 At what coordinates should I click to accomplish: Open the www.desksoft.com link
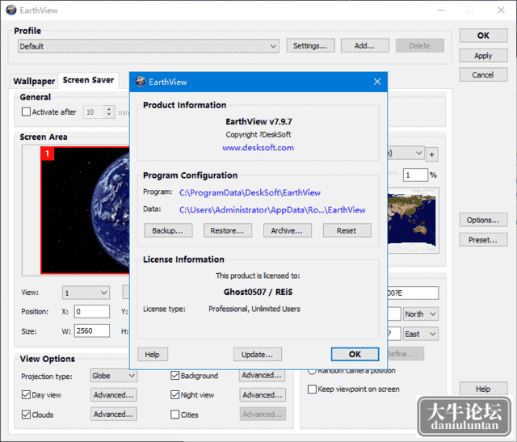coord(258,147)
